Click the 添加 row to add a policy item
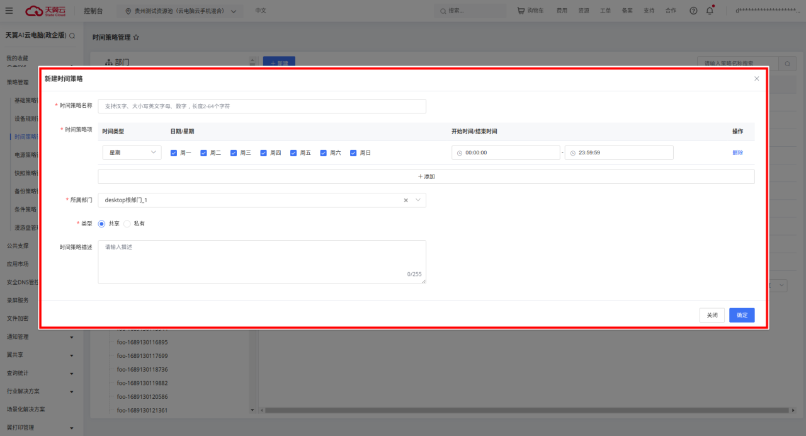Image resolution: width=806 pixels, height=436 pixels. tap(426, 176)
